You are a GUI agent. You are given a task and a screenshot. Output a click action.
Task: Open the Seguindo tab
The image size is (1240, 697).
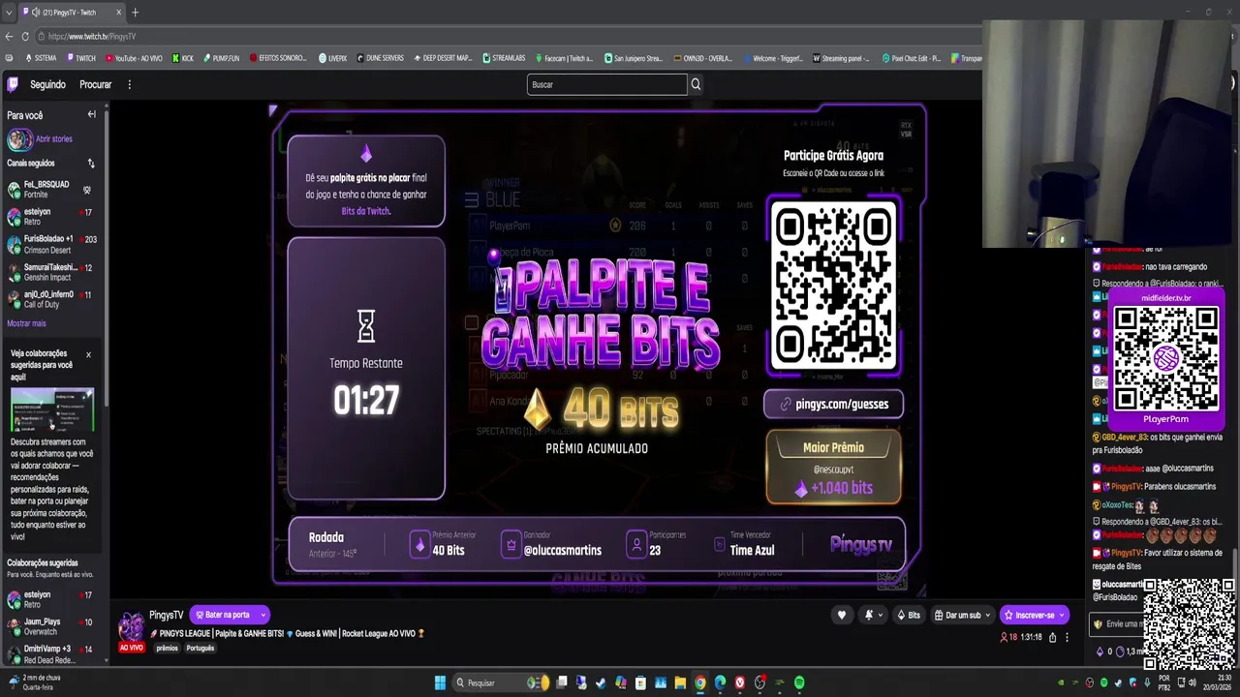[47, 84]
